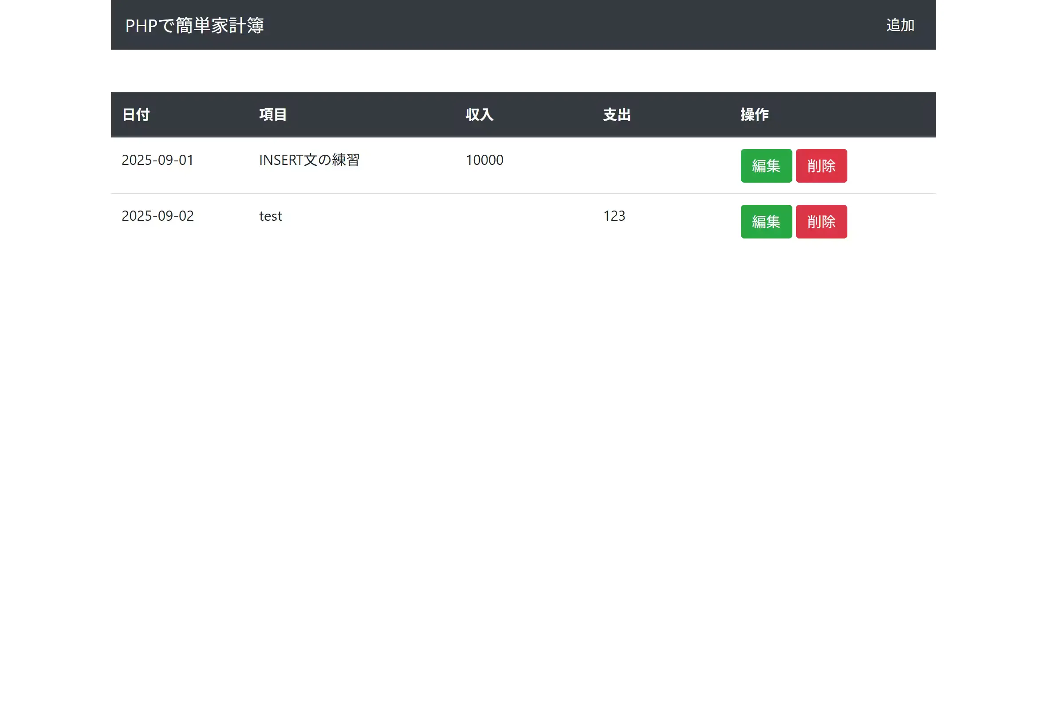1047x727 pixels.
Task: Click the 支出 column header
Action: click(616, 115)
